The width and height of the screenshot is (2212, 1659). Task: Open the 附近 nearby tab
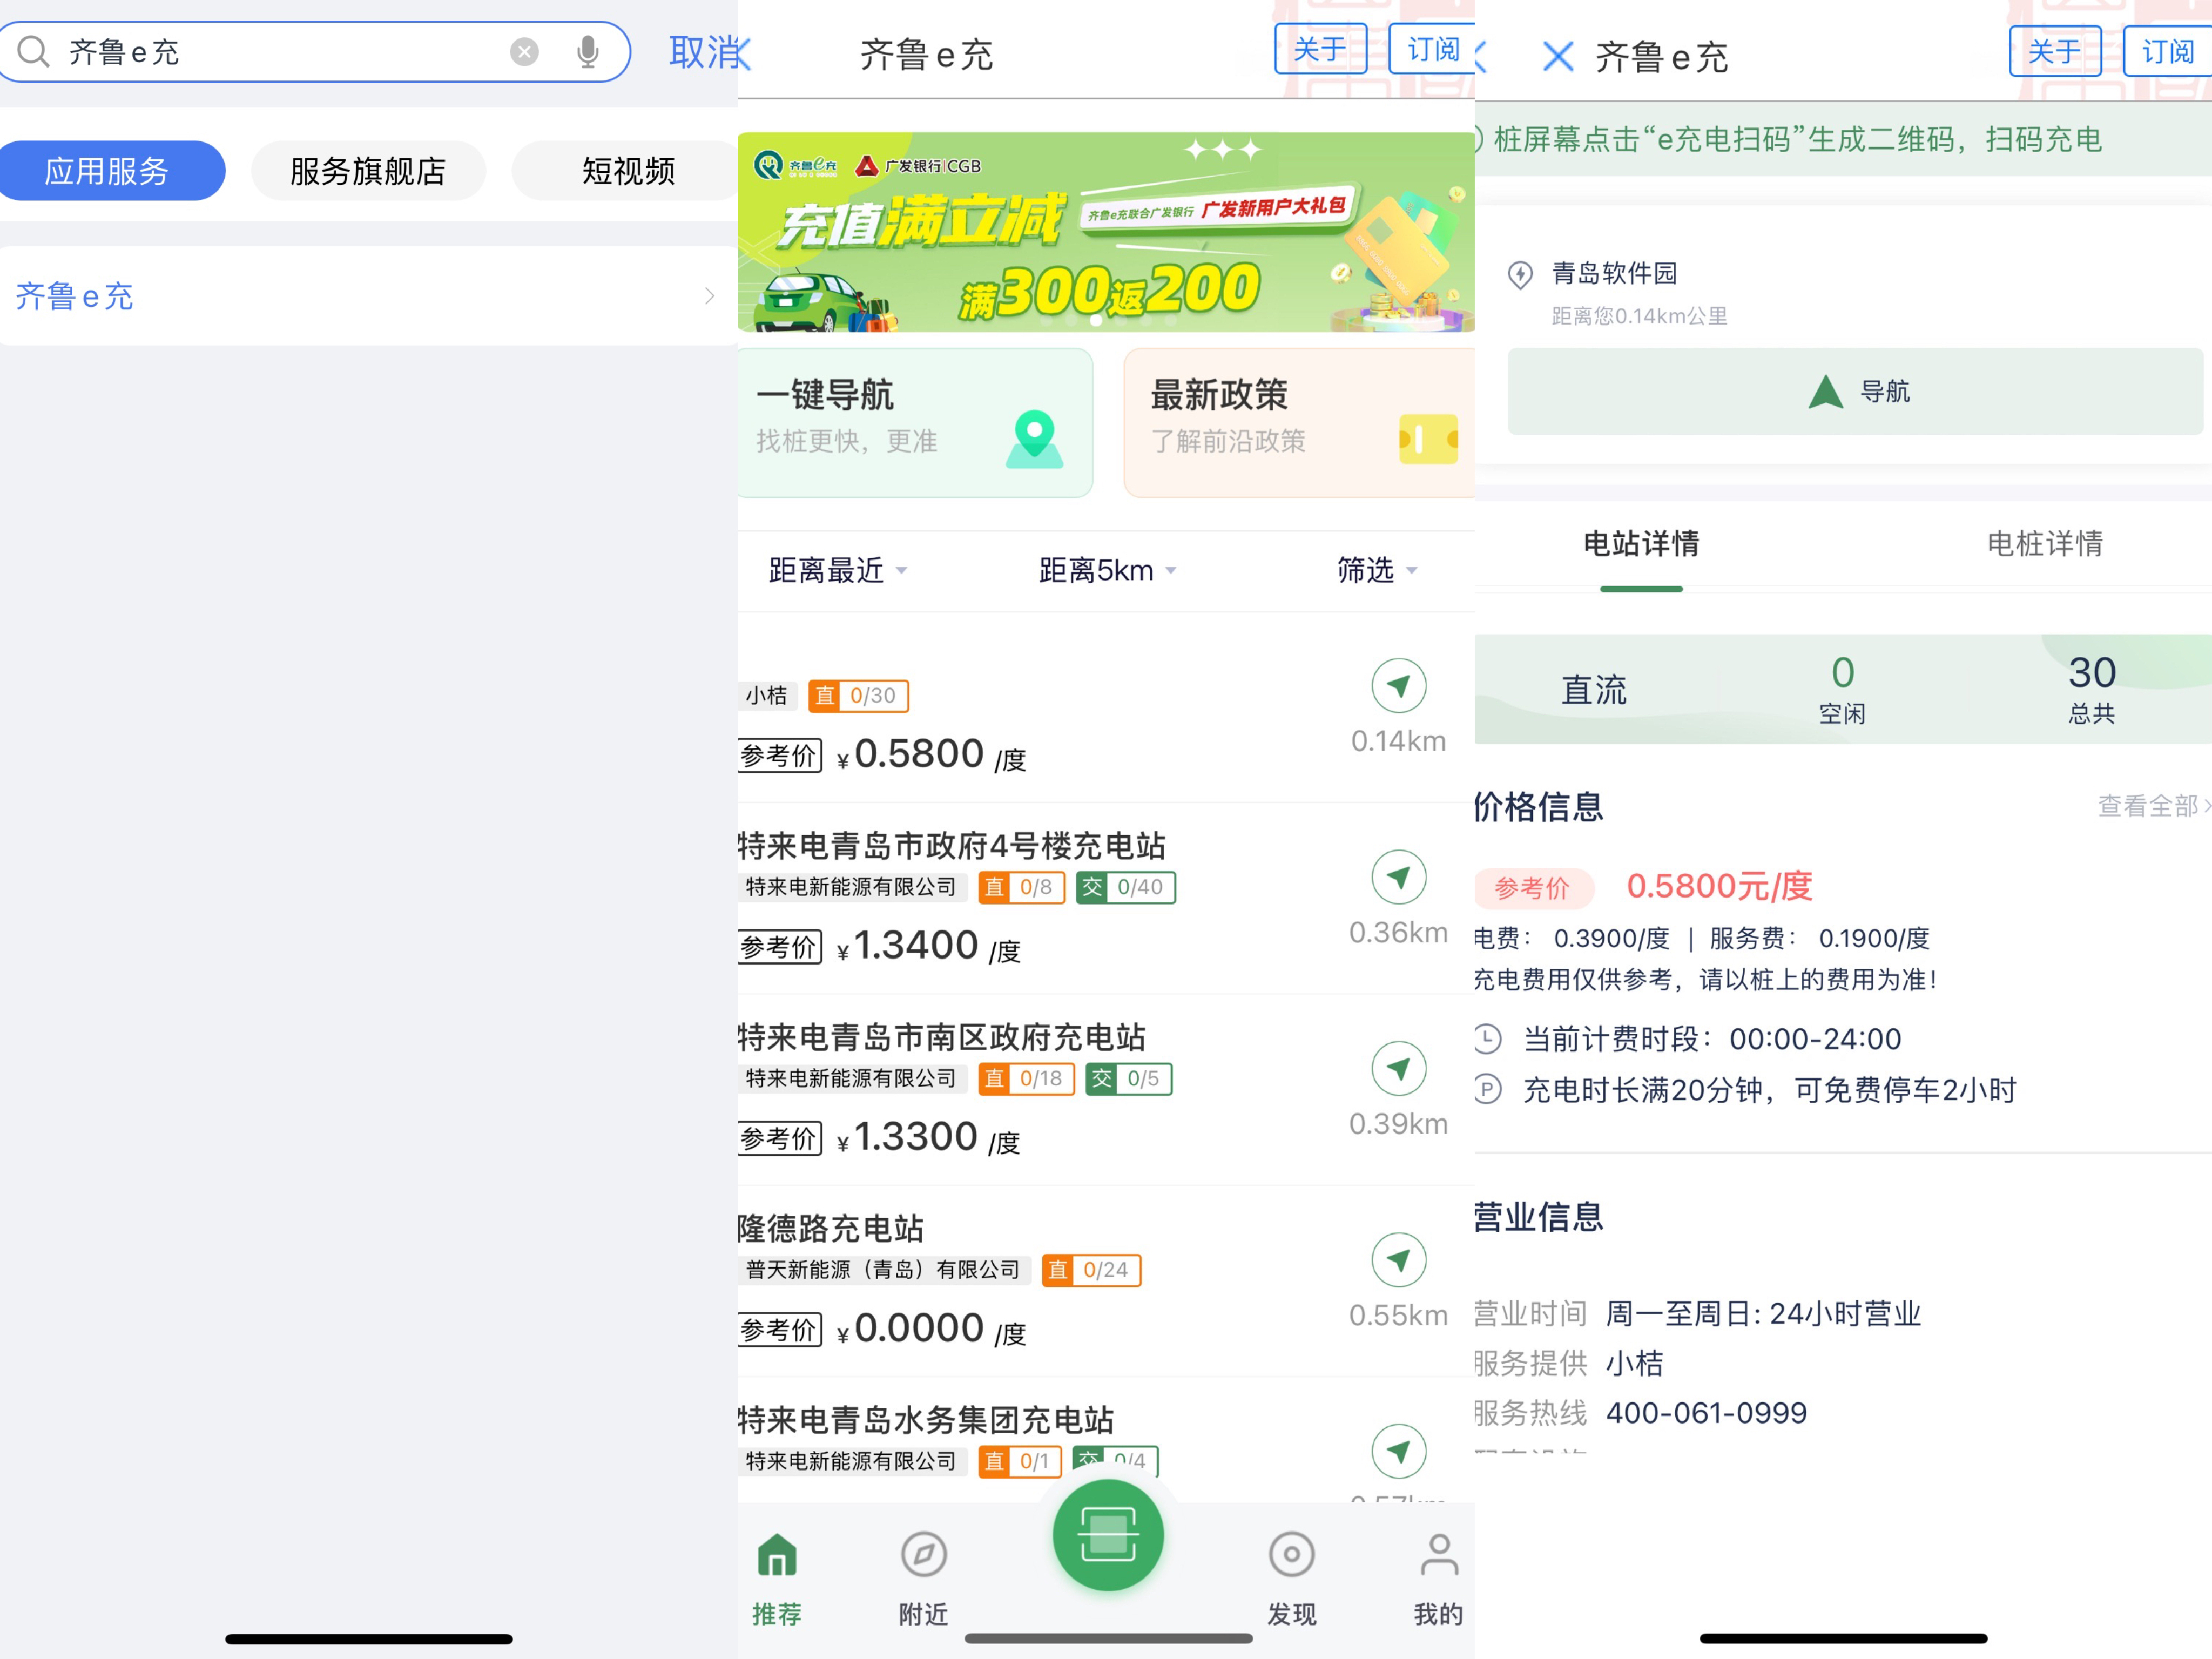923,1579
